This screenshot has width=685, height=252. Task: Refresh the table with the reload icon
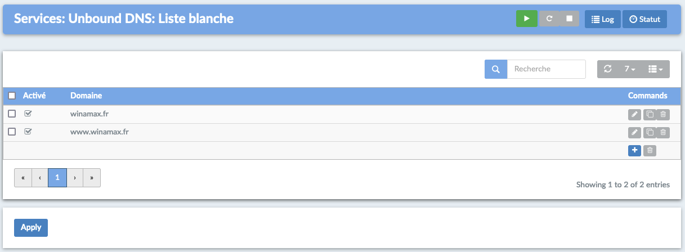(607, 69)
